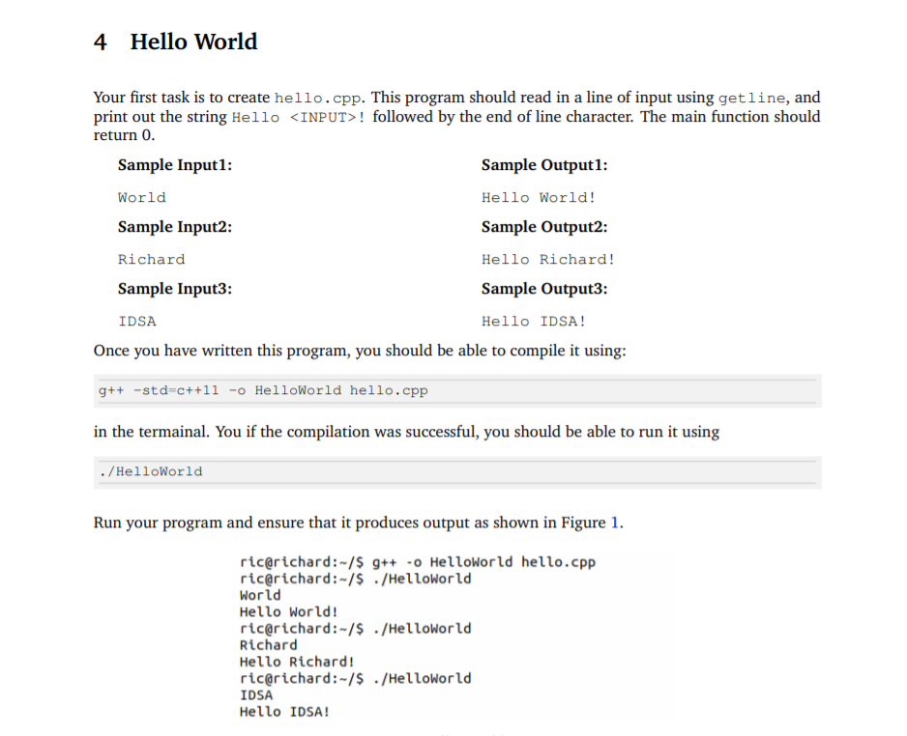Select the Sample Input1 label
This screenshot has height=736, width=907.
click(x=174, y=164)
